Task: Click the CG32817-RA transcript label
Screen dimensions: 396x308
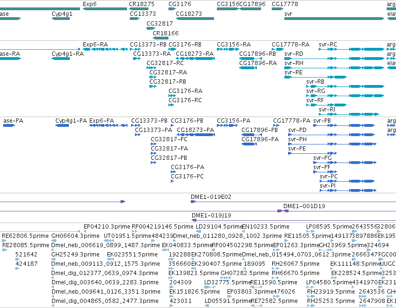Action: point(168,72)
